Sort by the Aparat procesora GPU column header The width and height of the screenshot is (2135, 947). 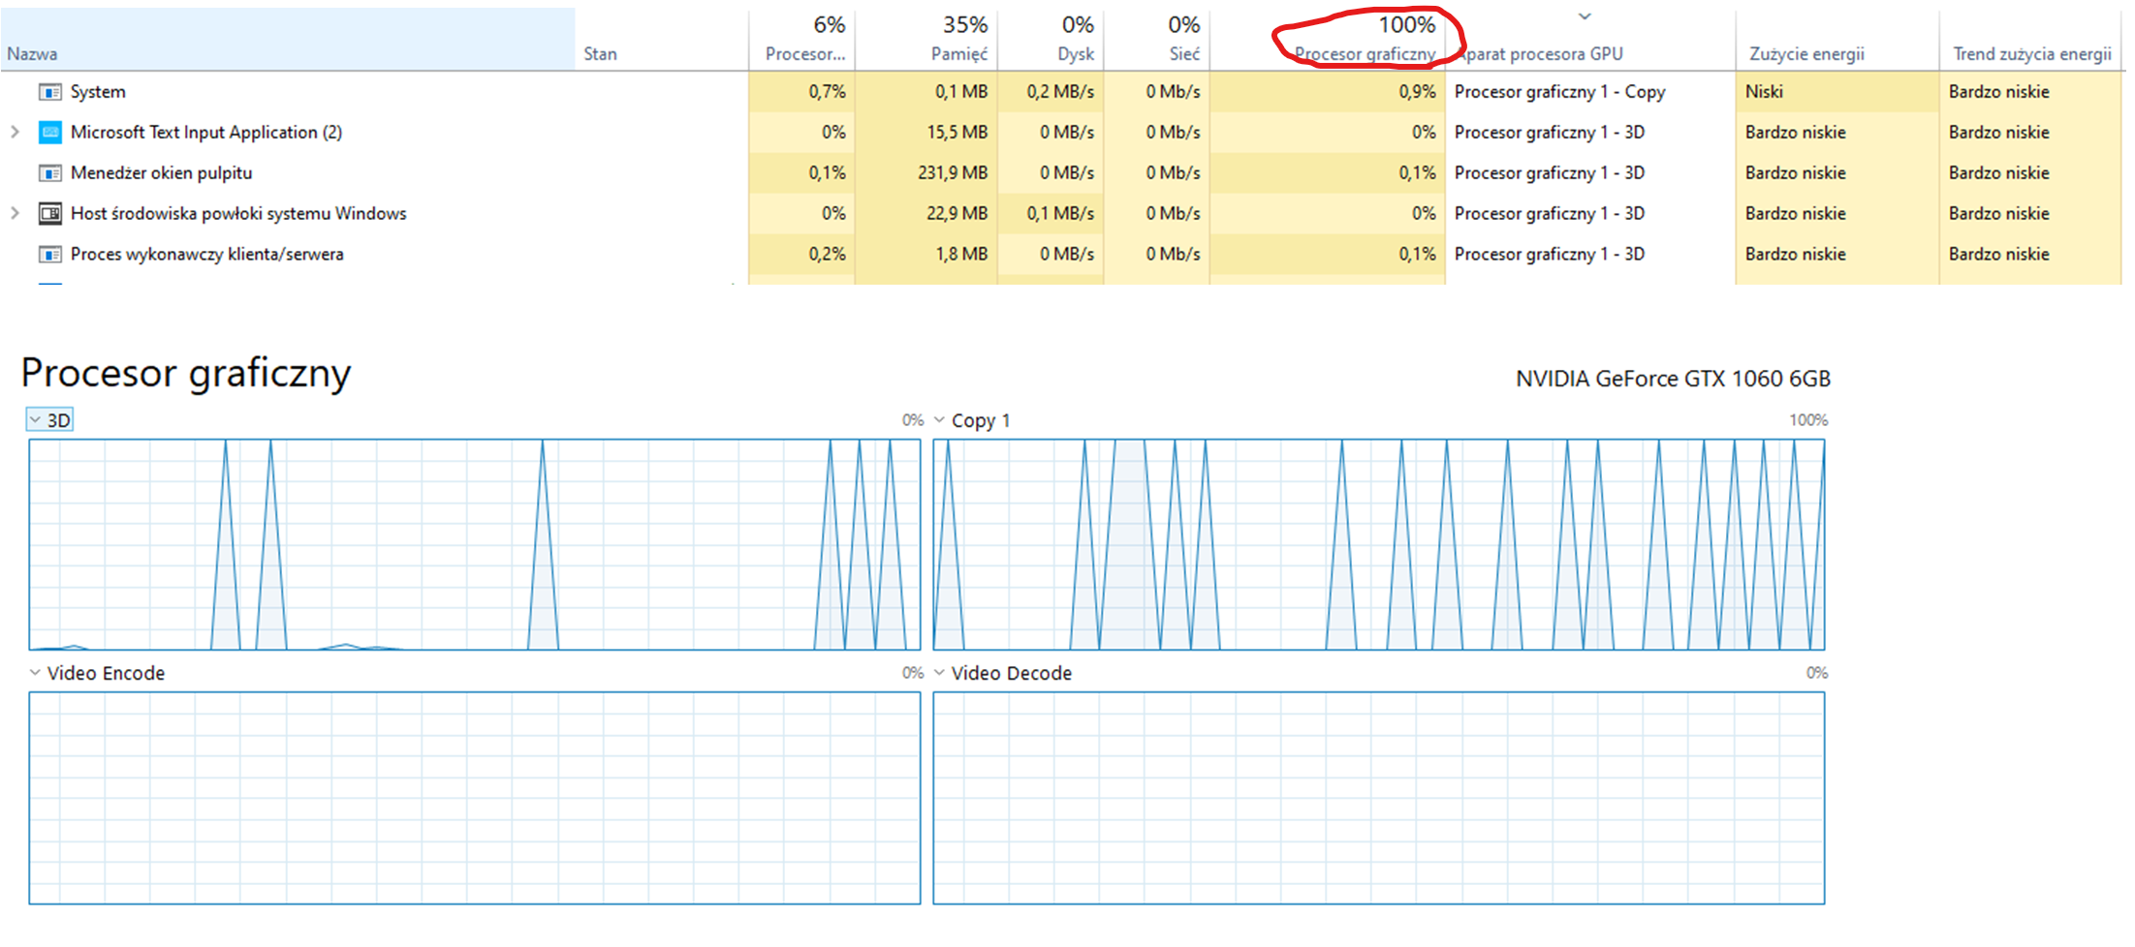tap(1590, 39)
